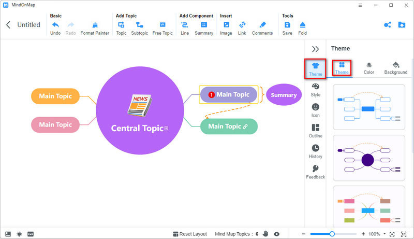The height and width of the screenshot is (239, 414).
Task: Apply the dark purple circle theme
Action: pos(369,158)
